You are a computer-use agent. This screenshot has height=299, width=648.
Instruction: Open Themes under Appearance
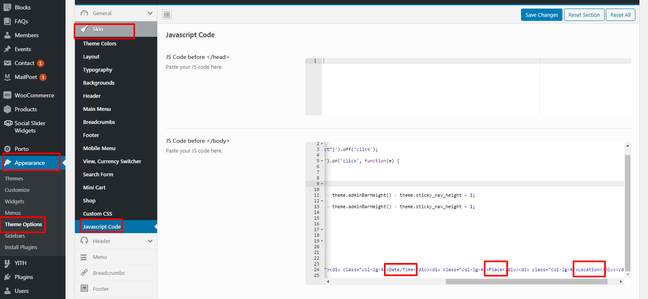(14, 178)
